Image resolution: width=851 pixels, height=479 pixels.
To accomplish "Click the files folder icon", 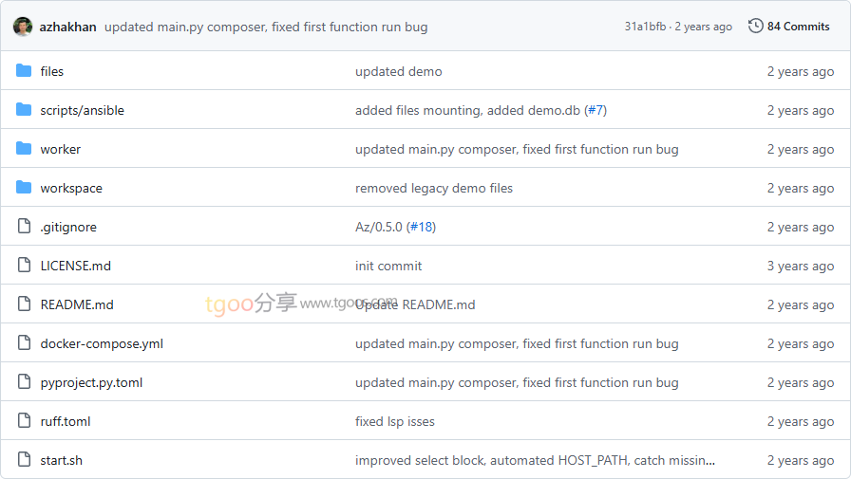I will (24, 71).
